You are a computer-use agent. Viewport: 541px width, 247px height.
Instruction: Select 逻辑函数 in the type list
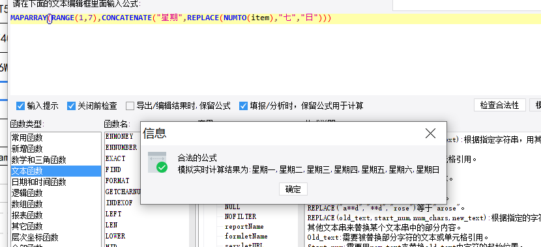(x=55, y=193)
